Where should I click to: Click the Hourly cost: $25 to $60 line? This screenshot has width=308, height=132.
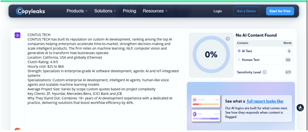click(x=46, y=66)
